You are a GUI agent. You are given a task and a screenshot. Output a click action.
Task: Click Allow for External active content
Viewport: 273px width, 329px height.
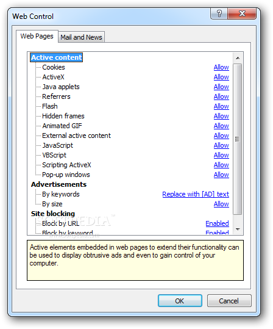(221, 136)
